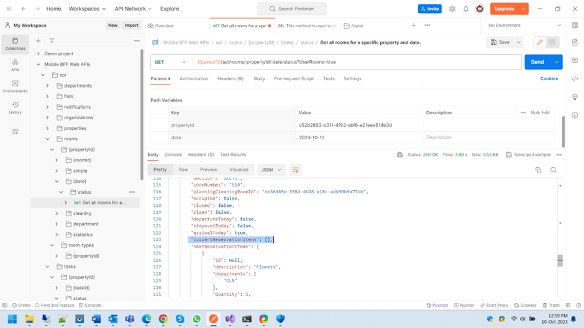Open the comment mode icon next to pencil

click(552, 42)
